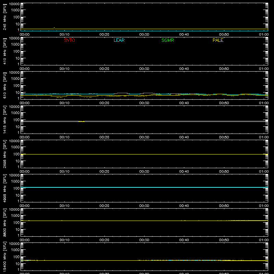Viewport: 274px width, 274px height.
Task: Select the '4995 MHz [SFU]' axis title
Action: 4,188
